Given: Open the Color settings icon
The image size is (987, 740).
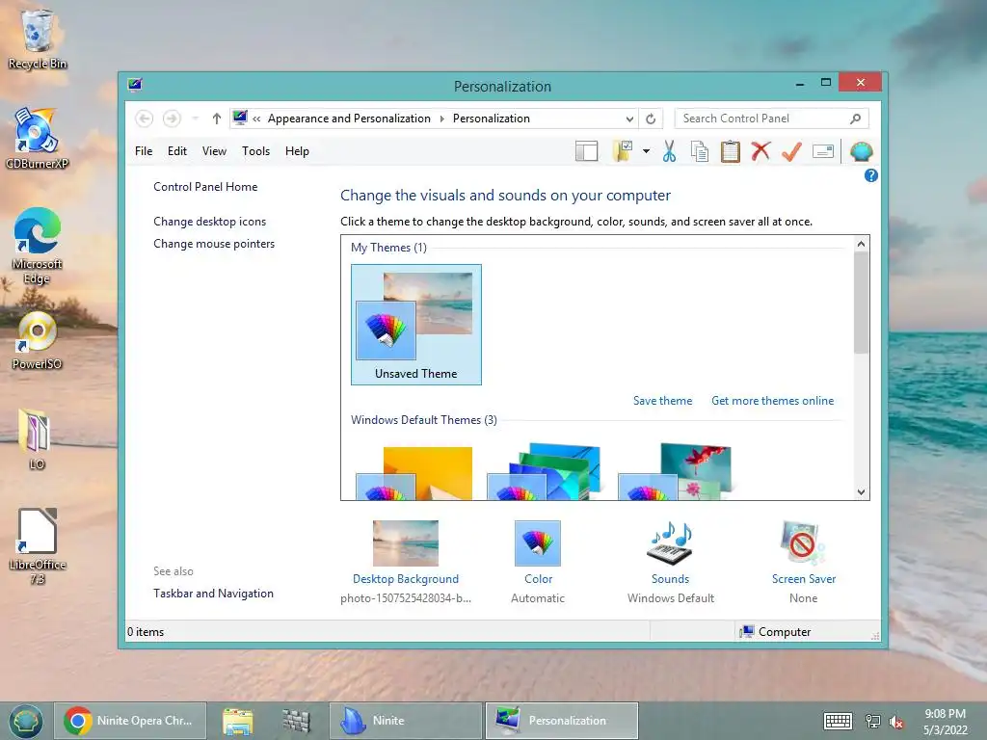Looking at the screenshot, I should [x=538, y=543].
